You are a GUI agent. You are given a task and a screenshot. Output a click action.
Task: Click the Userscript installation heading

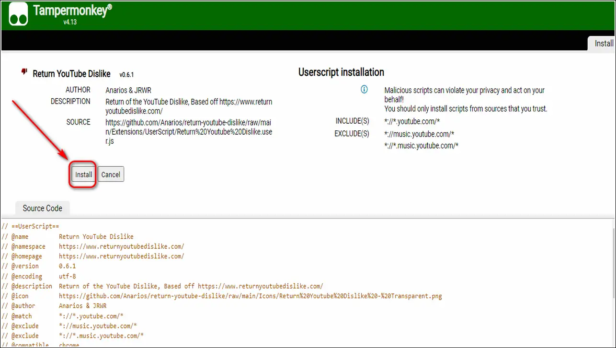[x=341, y=72]
